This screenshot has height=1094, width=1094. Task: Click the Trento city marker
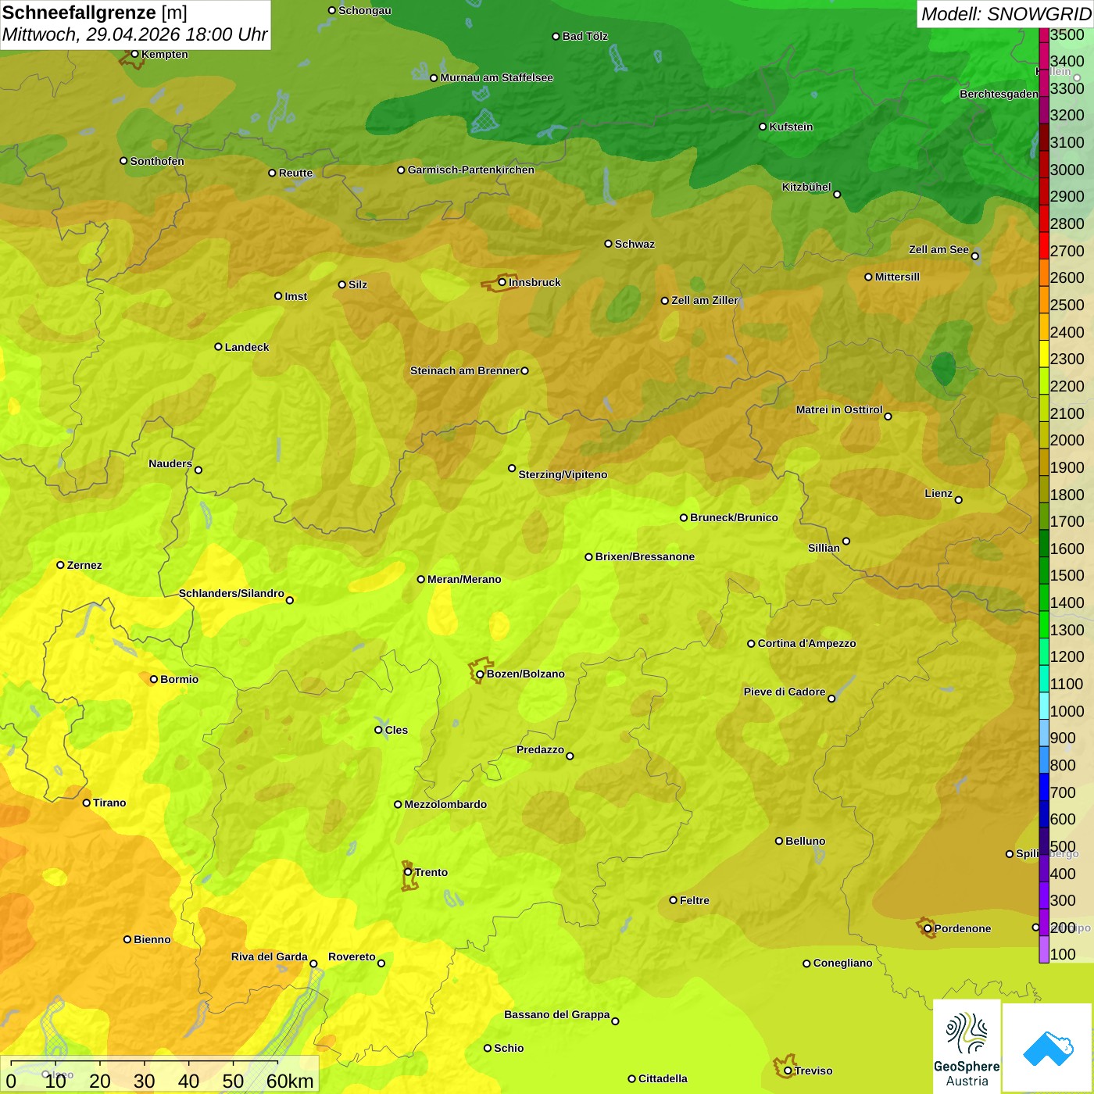pyautogui.click(x=408, y=872)
